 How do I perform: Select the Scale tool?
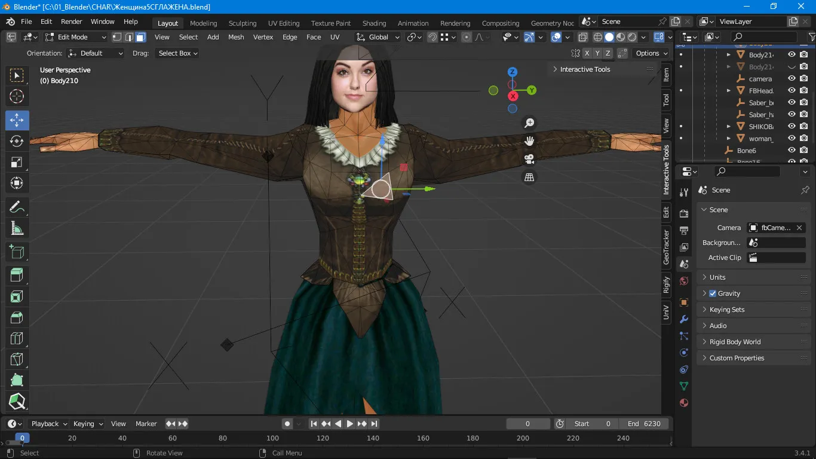pos(17,163)
